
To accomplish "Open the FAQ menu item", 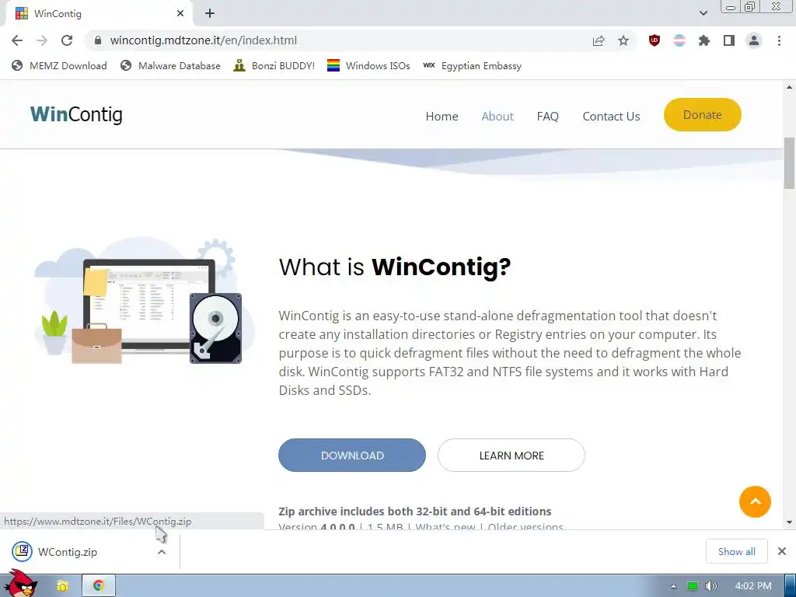I will click(548, 117).
